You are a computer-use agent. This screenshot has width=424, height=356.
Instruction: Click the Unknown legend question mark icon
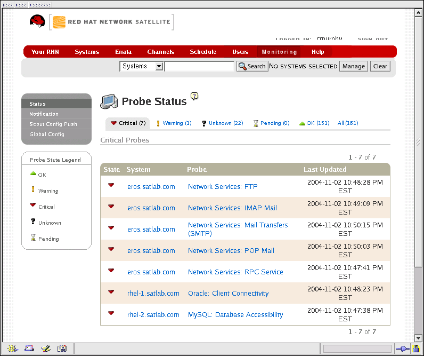(x=33, y=221)
